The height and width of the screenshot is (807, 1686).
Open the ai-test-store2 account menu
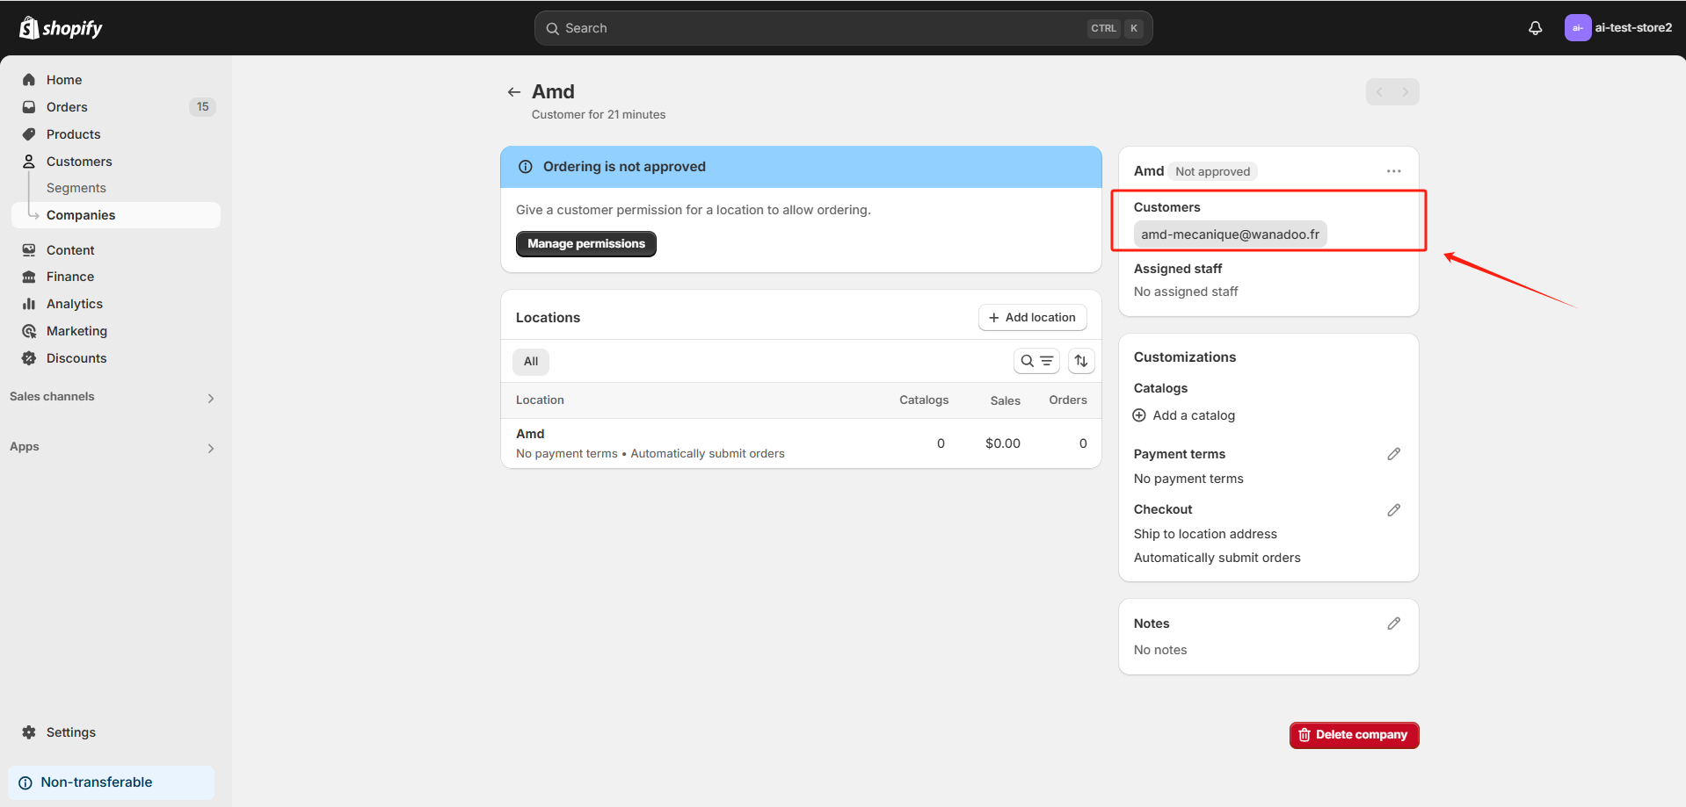pyautogui.click(x=1618, y=28)
